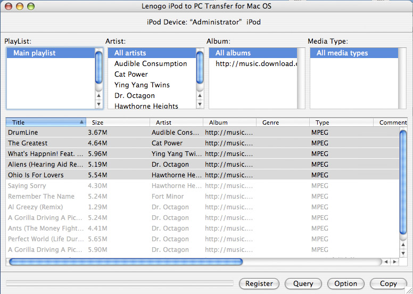413x294 pixels.
Task: Click the Register button
Action: tap(259, 284)
